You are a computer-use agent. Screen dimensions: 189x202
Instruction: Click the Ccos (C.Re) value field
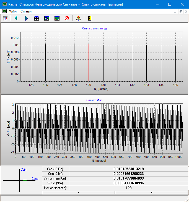point(128,169)
